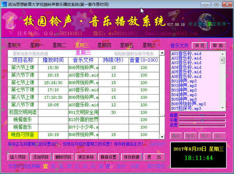Click the 清空表格 clear table button
This screenshot has width=234, height=174.
[86, 157]
